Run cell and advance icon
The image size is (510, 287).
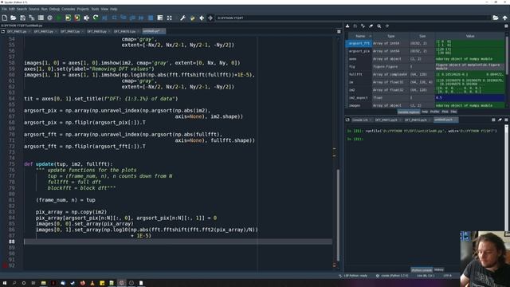(77, 18)
